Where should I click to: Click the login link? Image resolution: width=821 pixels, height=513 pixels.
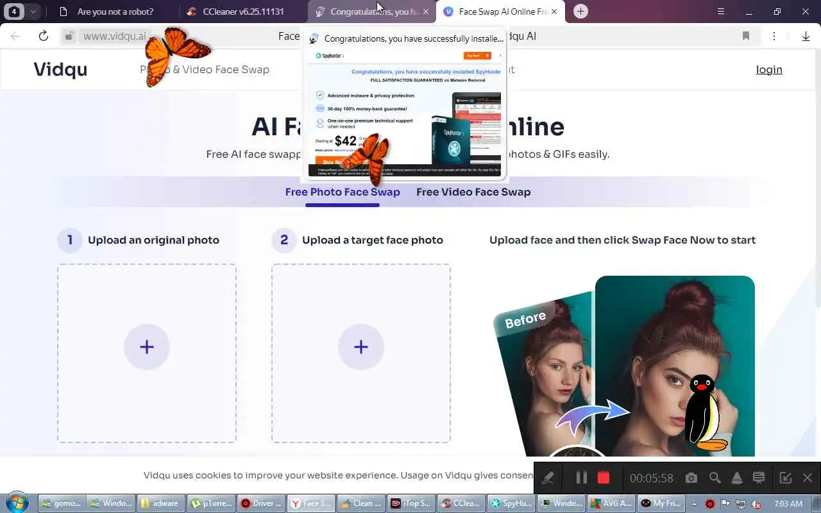click(769, 69)
